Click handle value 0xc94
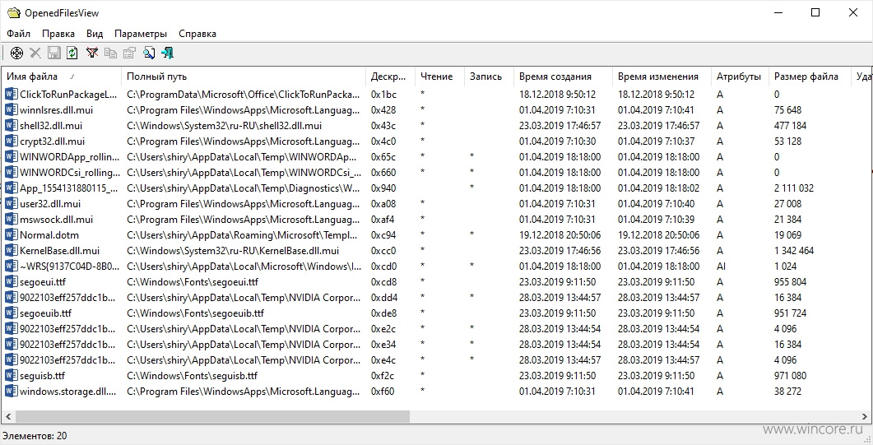 (x=383, y=234)
